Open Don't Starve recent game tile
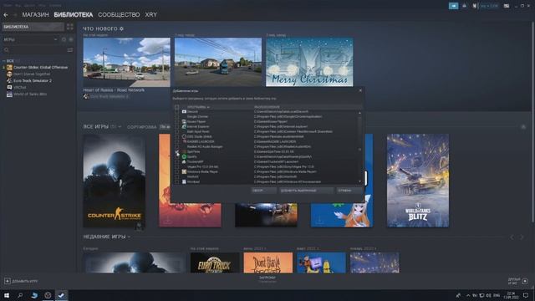Screen dimensions: 535x301 pos(268,263)
